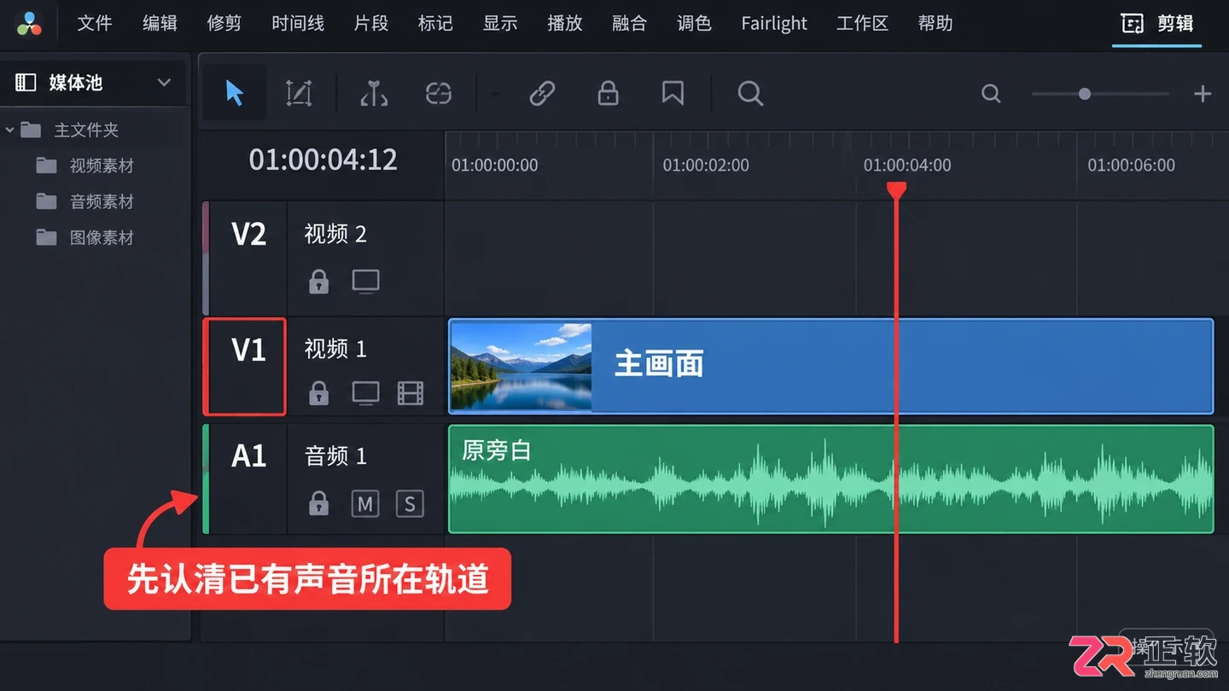
Task: Toggle the toolbar position lock icon
Action: coord(608,93)
